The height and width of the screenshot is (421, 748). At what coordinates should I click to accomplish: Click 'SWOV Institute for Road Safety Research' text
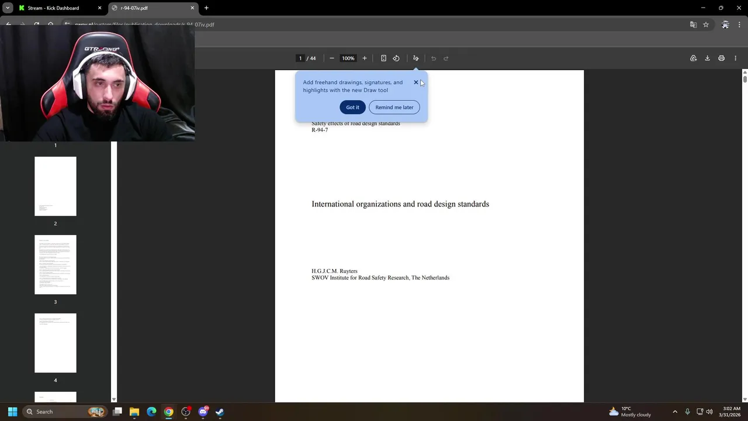[360, 278]
